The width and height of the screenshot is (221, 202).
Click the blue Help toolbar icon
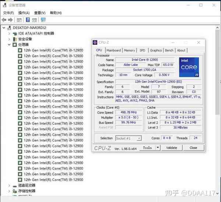point(28,20)
